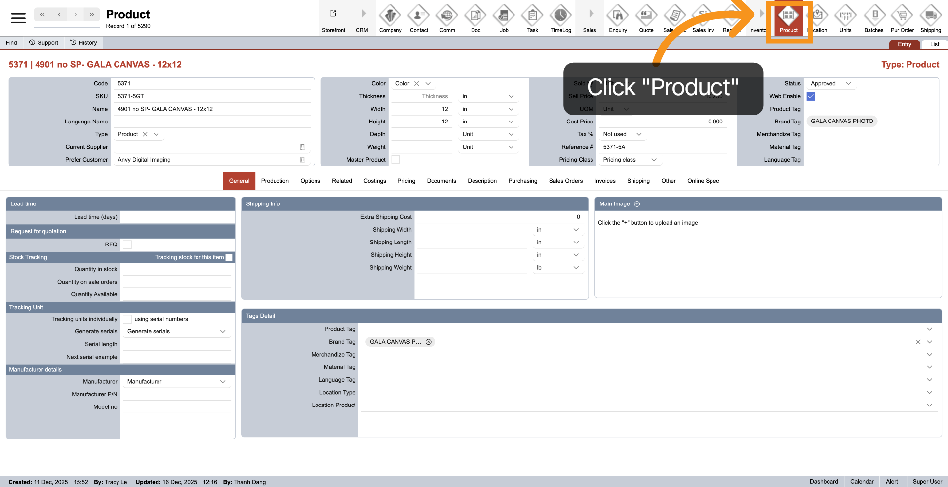
Task: Click the Lead time (days) field
Action: point(177,217)
